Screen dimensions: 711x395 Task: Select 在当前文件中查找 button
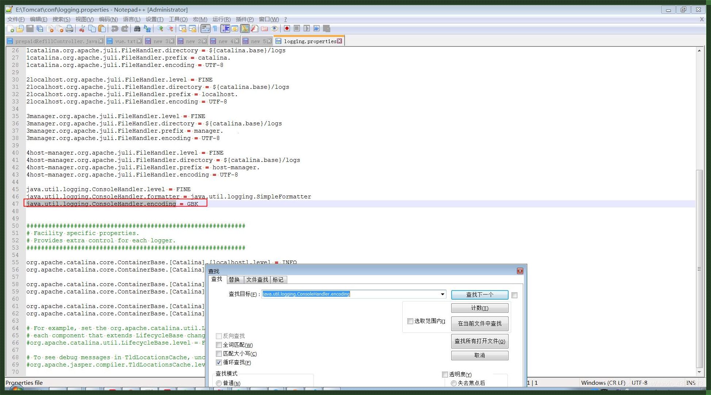coord(480,323)
